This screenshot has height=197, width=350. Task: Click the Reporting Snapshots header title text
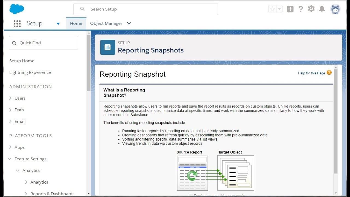point(151,50)
